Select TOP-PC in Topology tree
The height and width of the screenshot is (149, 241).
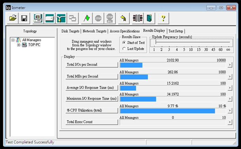point(34,45)
